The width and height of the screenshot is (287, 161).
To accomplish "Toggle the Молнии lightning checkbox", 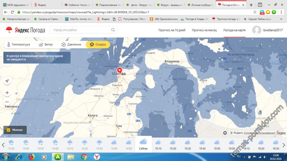I will click(8, 130).
